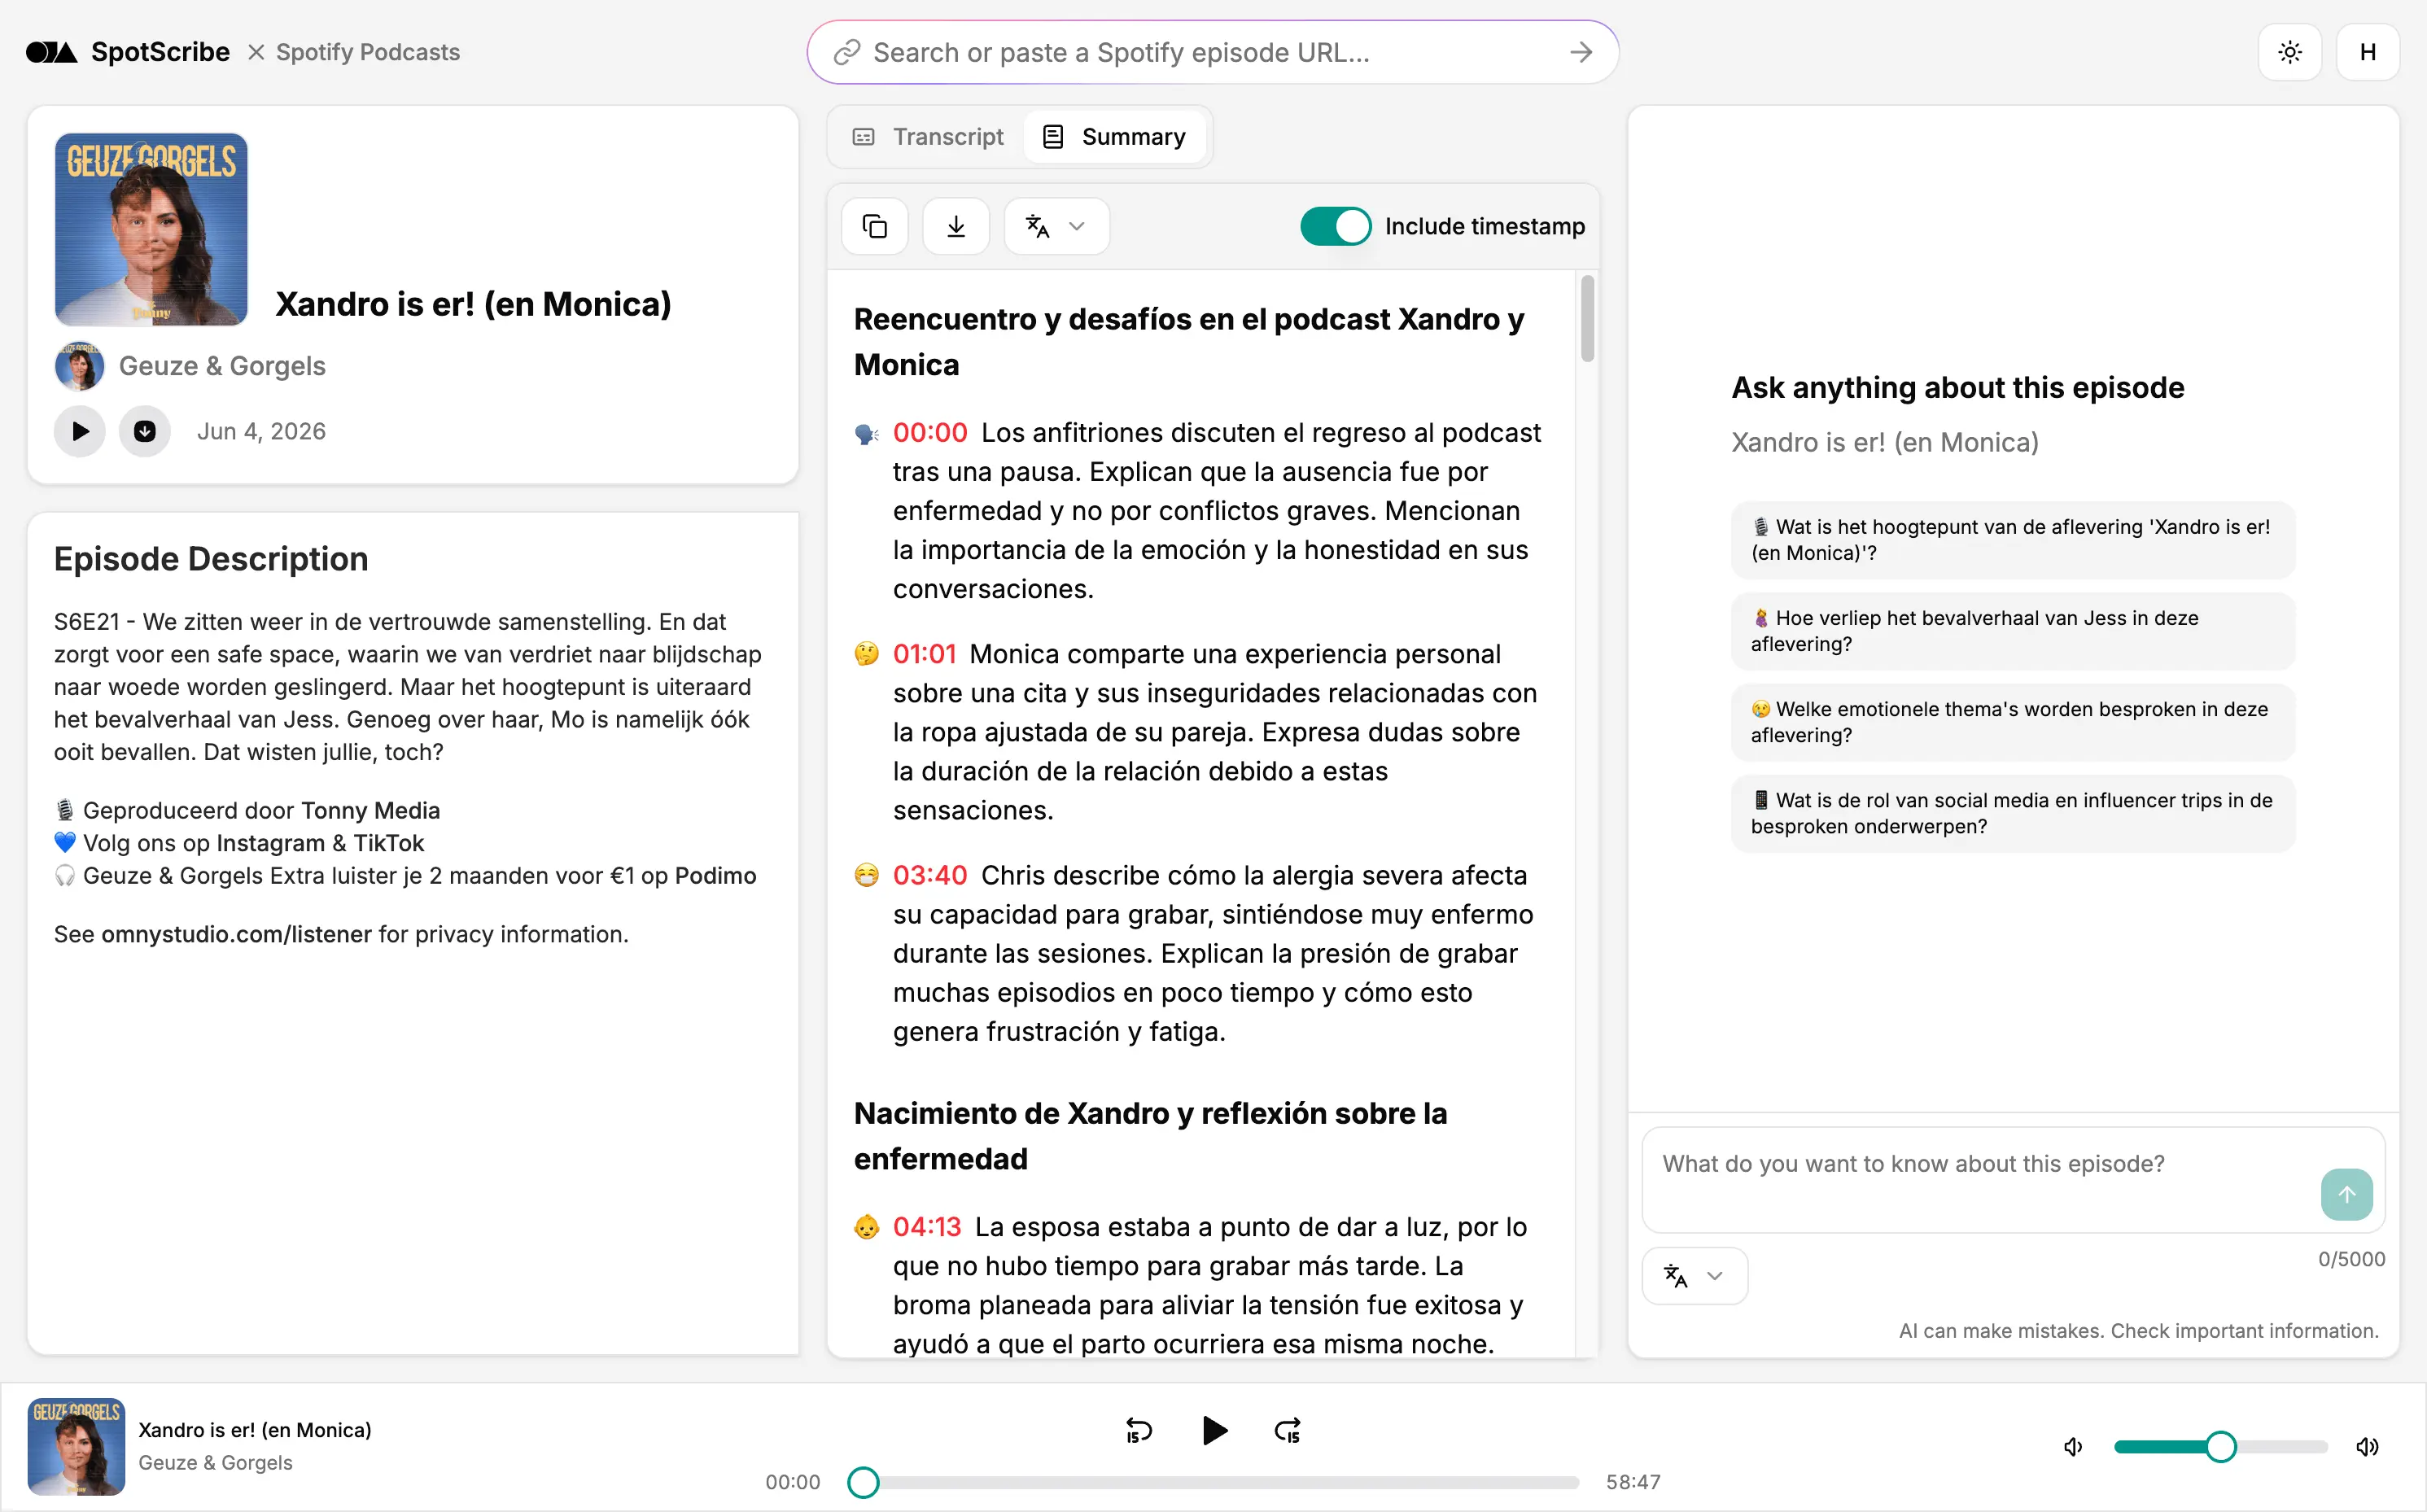The height and width of the screenshot is (1512, 2427).
Task: Click the 58:47 total duration label
Action: (x=1633, y=1483)
